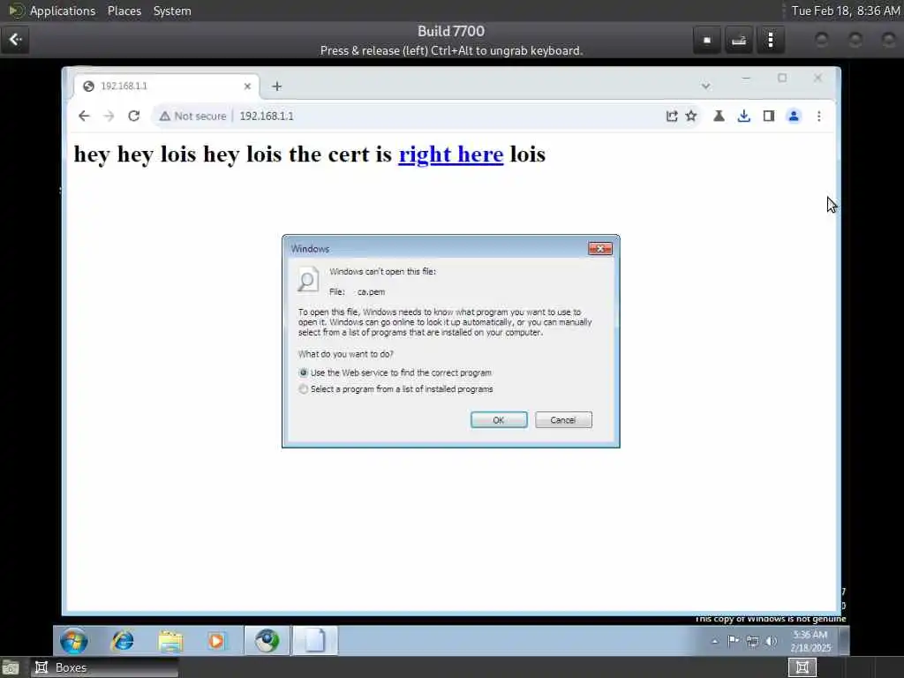This screenshot has height=678, width=904.
Task: Open Windows Start orb
Action: coord(74,641)
